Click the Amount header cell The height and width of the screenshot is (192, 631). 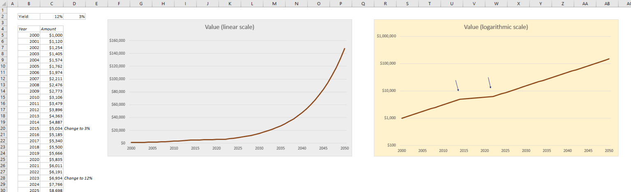click(52, 29)
